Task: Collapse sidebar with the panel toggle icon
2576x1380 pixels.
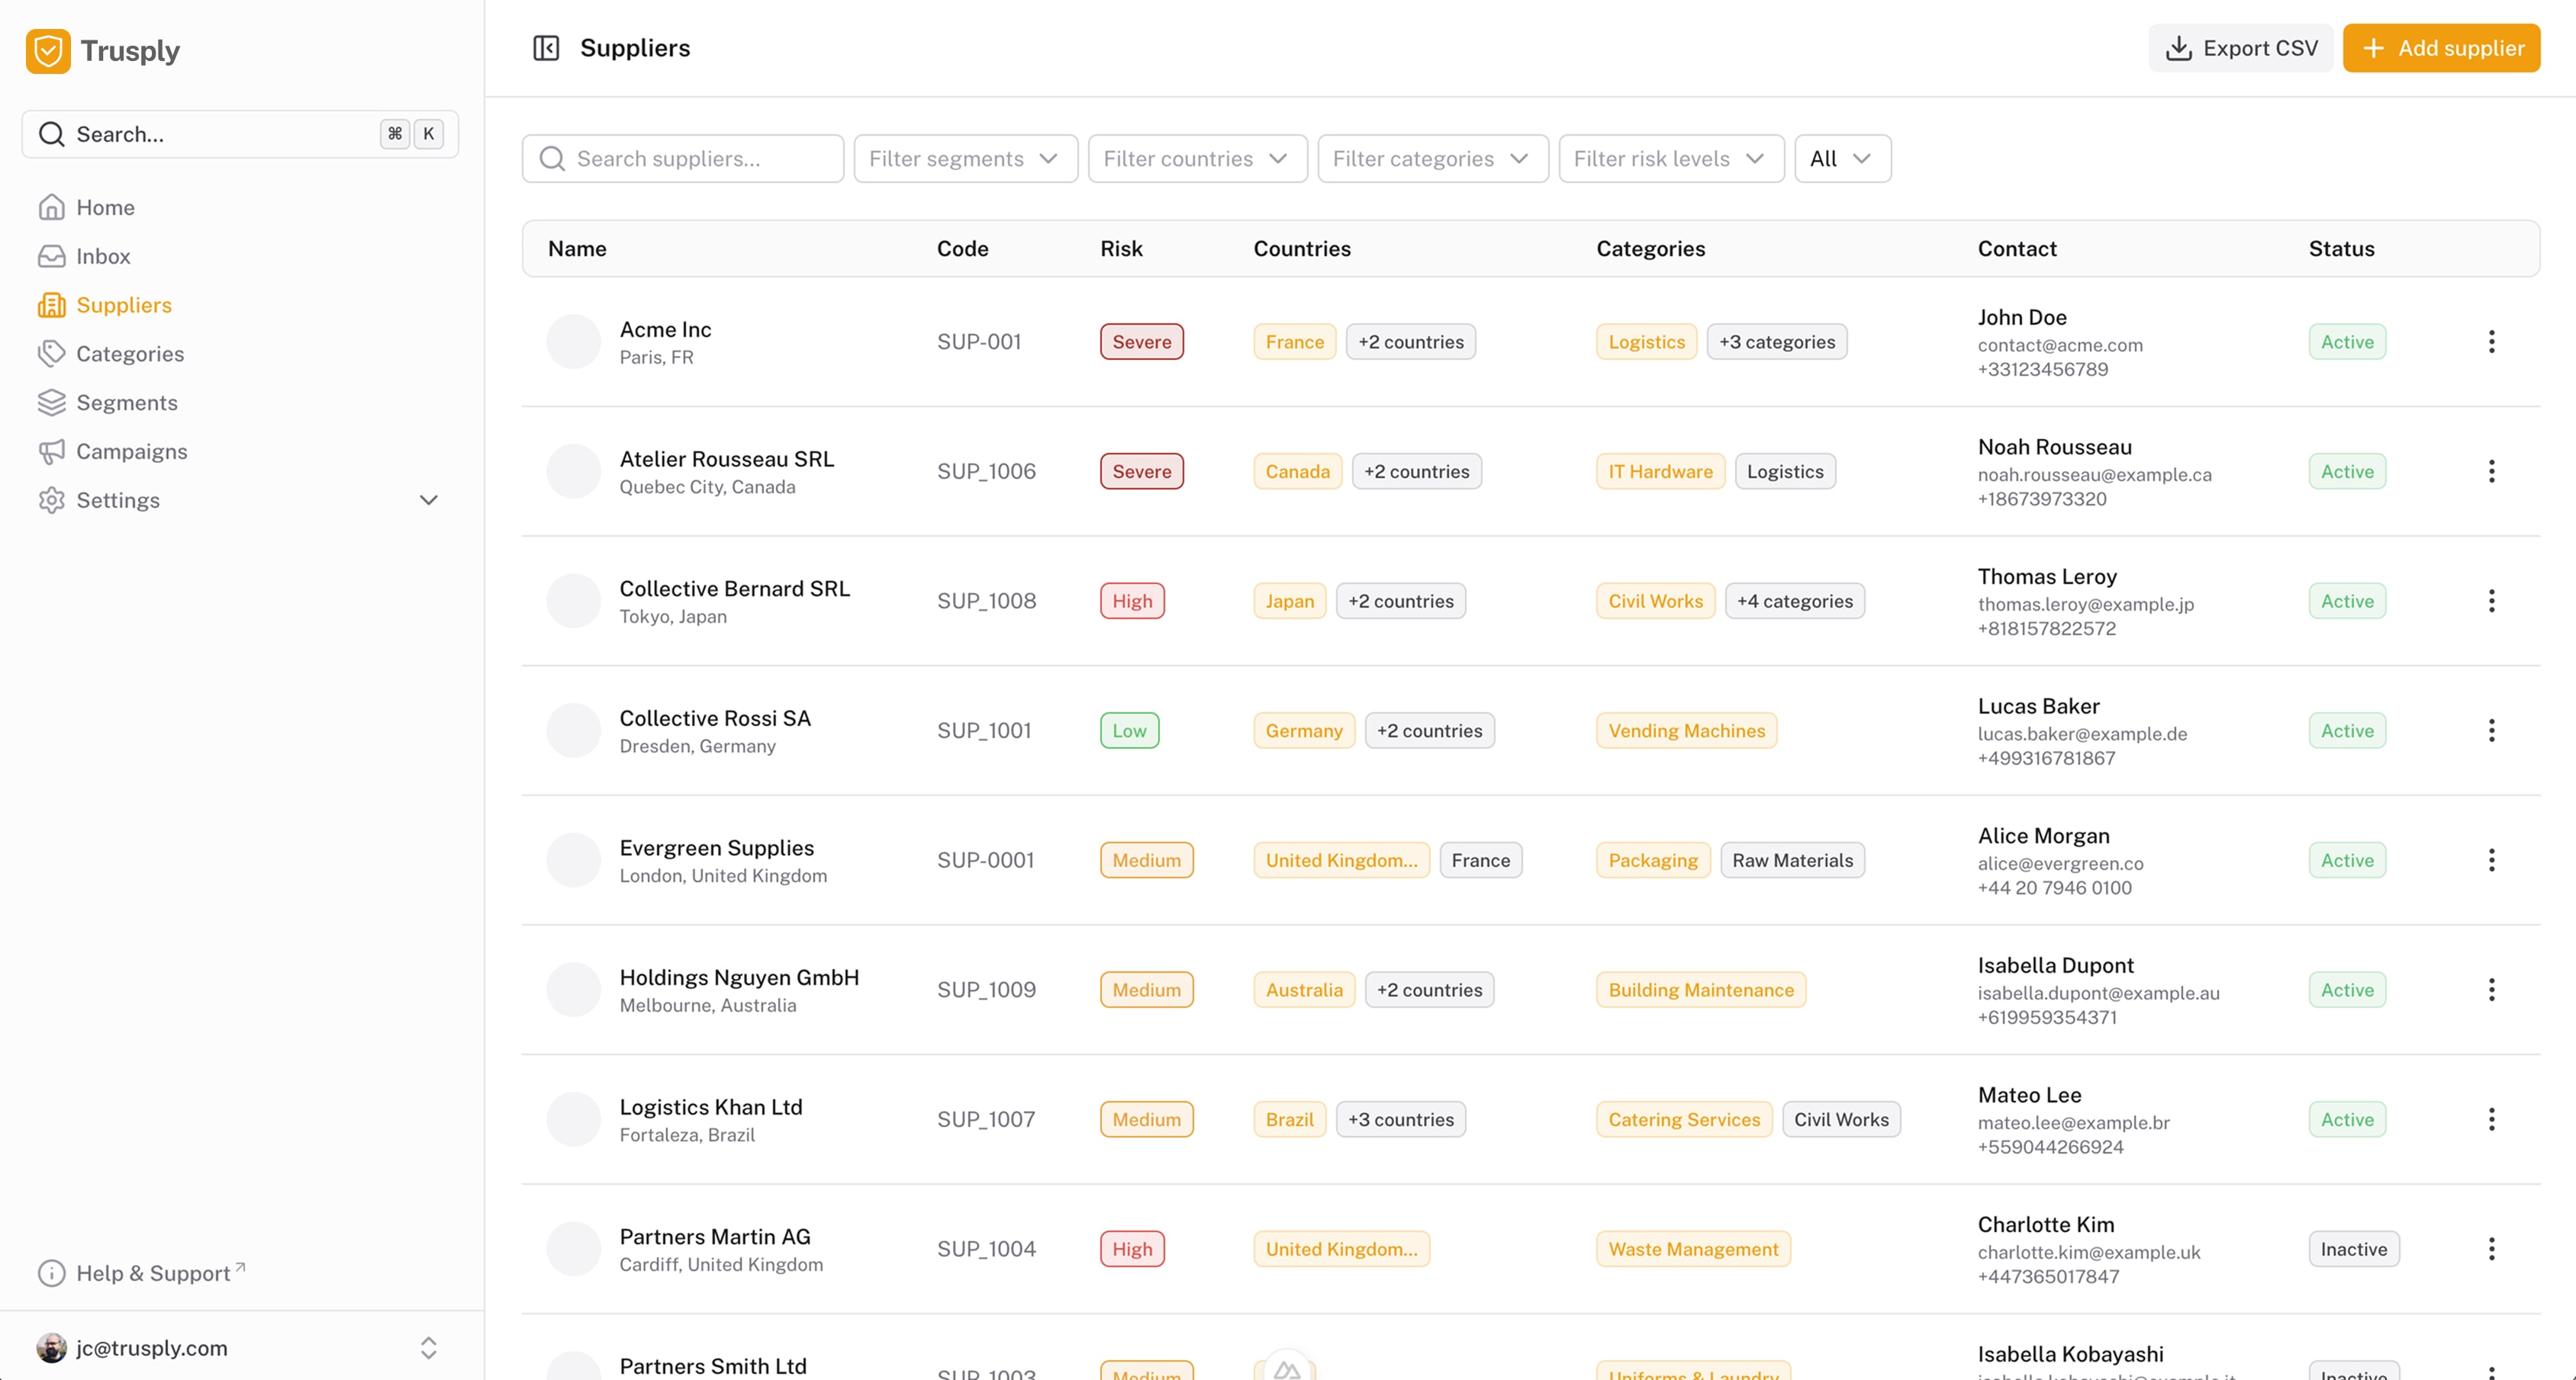Action: [x=546, y=48]
